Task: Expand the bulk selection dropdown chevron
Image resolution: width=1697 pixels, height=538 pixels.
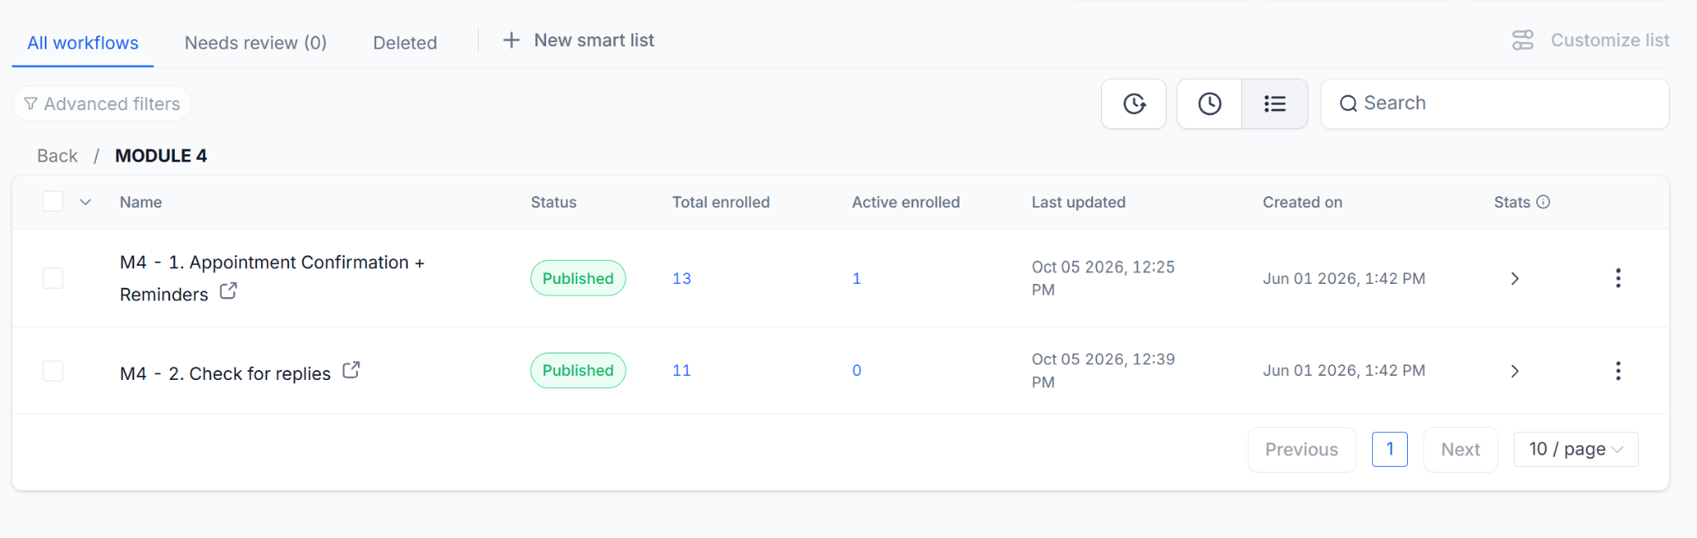Action: pos(85,202)
